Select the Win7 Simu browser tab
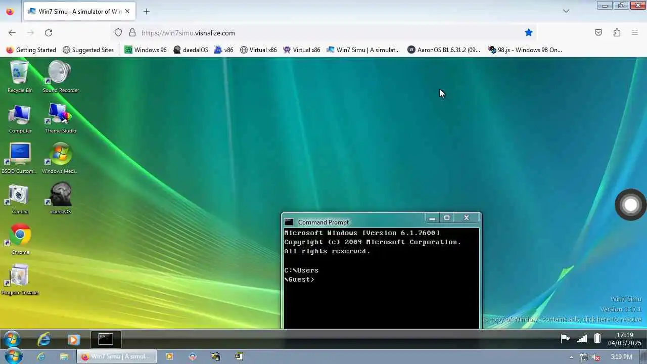 [x=79, y=11]
